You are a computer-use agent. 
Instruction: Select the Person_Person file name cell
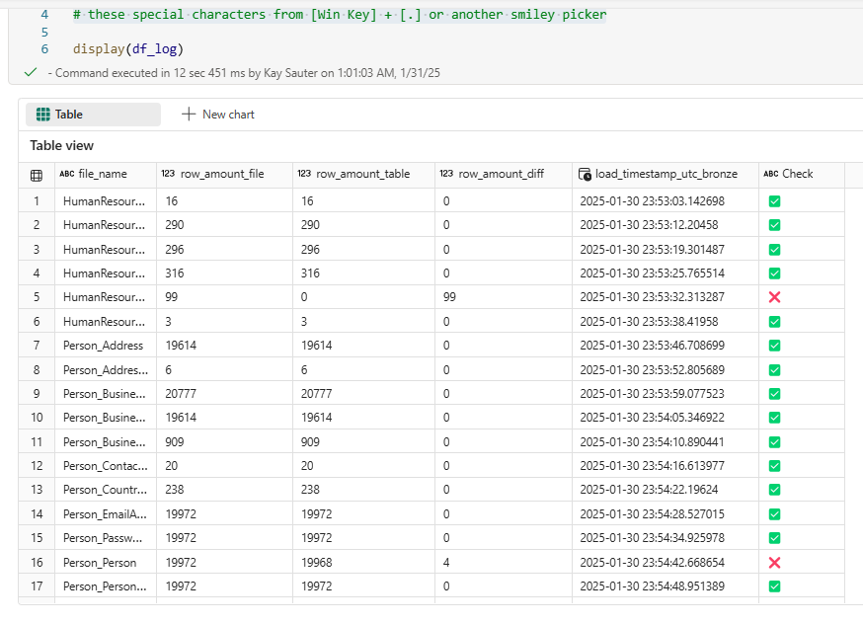point(100,562)
